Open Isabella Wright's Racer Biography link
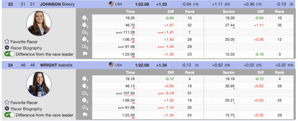 (x=26, y=109)
